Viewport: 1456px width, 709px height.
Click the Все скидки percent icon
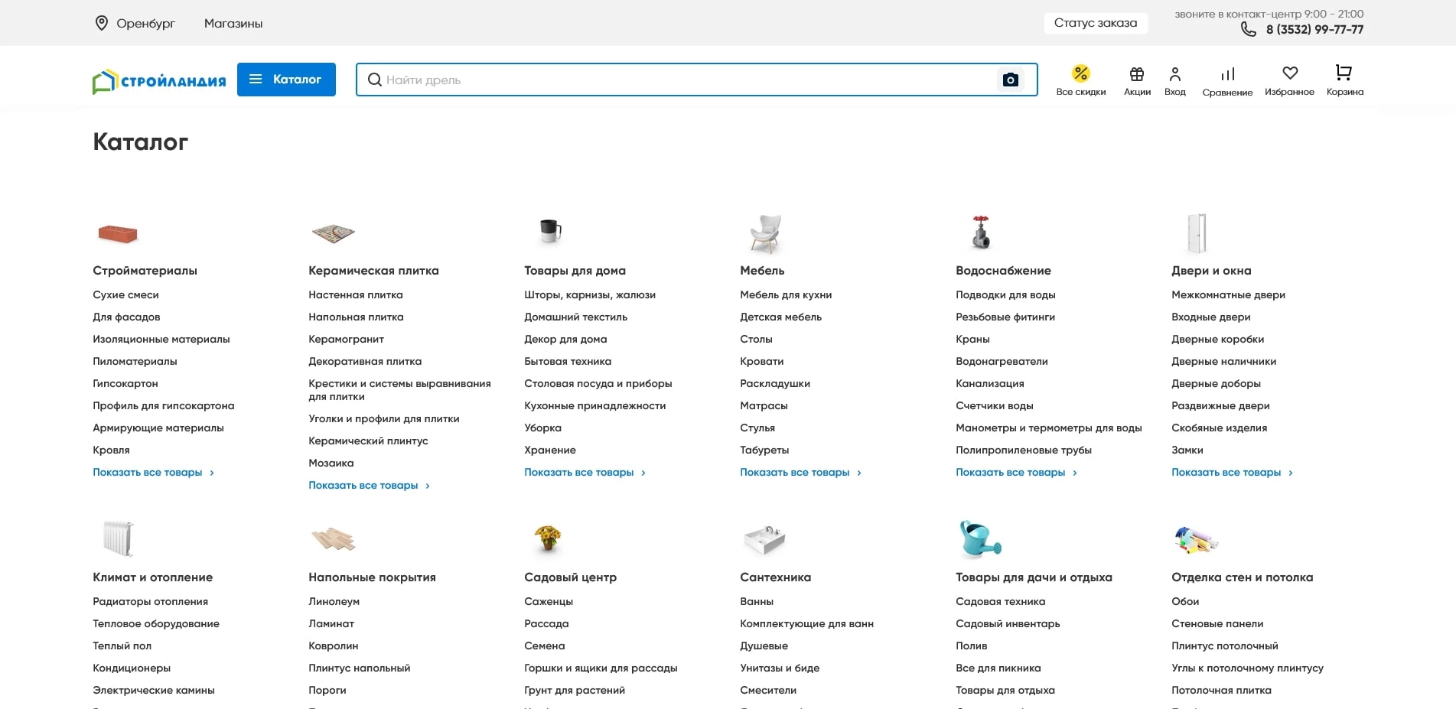click(x=1080, y=73)
